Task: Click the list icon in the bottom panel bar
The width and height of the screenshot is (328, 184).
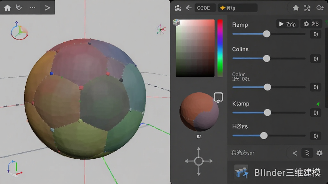Action: click(x=307, y=153)
